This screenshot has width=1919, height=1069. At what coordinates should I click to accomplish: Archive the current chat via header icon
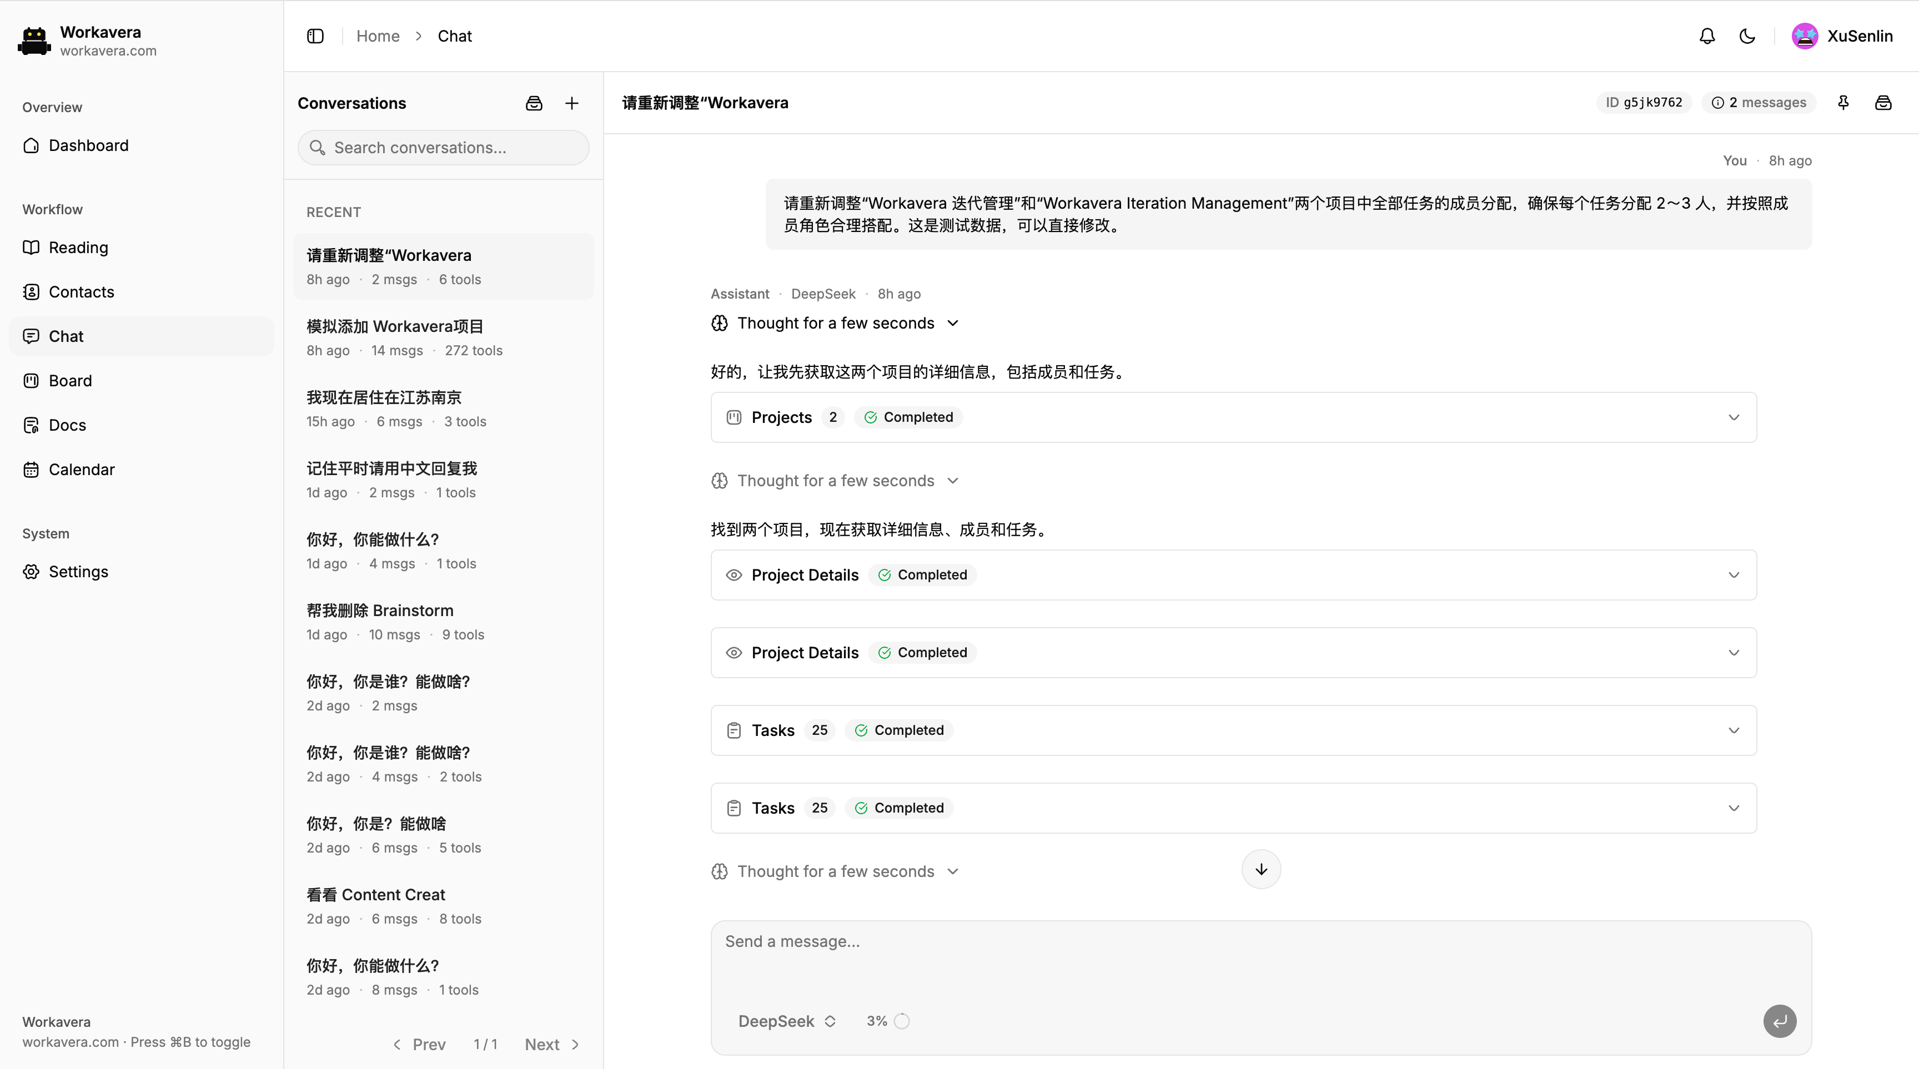click(1883, 103)
